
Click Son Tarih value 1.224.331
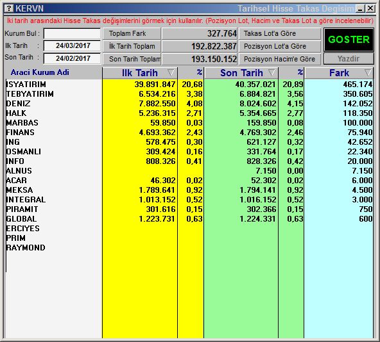tap(258, 219)
